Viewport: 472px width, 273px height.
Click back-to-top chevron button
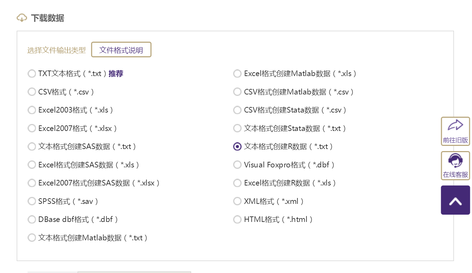point(455,200)
